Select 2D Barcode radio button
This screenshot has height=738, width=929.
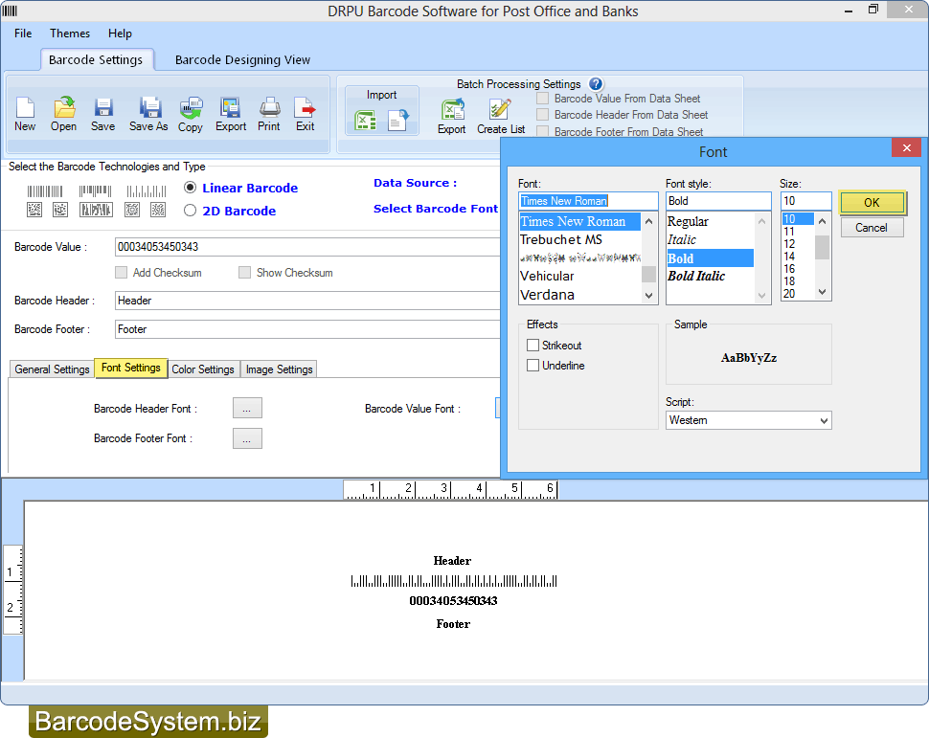coord(191,211)
